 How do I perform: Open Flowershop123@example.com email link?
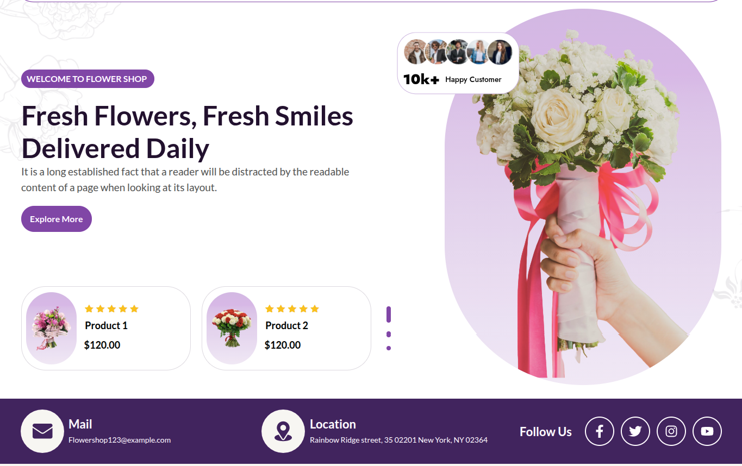pyautogui.click(x=120, y=440)
